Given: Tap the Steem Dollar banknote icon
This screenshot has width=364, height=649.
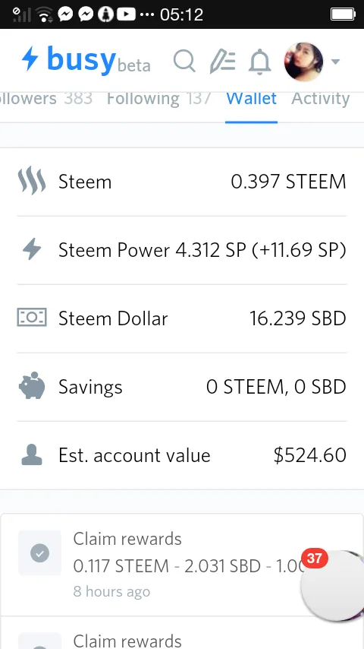Looking at the screenshot, I should click(x=32, y=318).
